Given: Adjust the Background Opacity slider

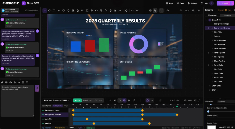Looking at the screenshot, I should coord(208,111).
